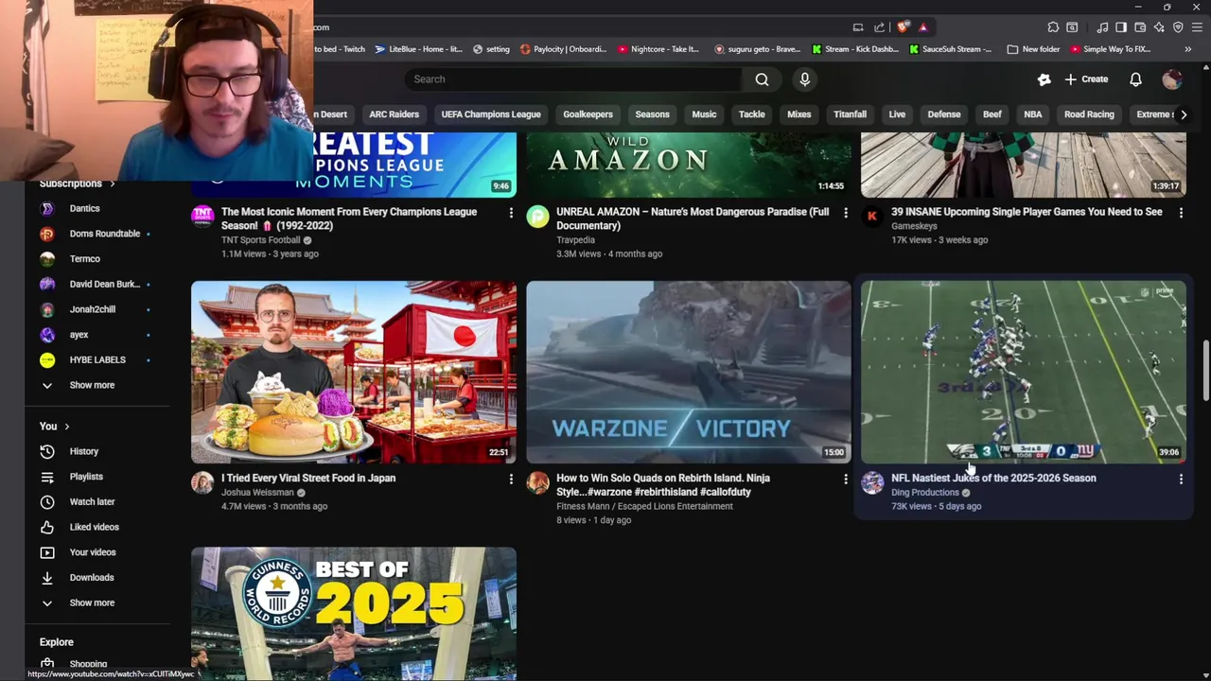Play Japan street food video thumbnail
The image size is (1211, 681).
pyautogui.click(x=354, y=372)
